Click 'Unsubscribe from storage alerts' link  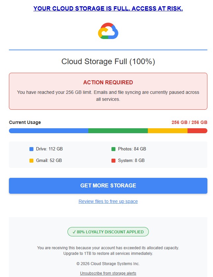(108, 273)
